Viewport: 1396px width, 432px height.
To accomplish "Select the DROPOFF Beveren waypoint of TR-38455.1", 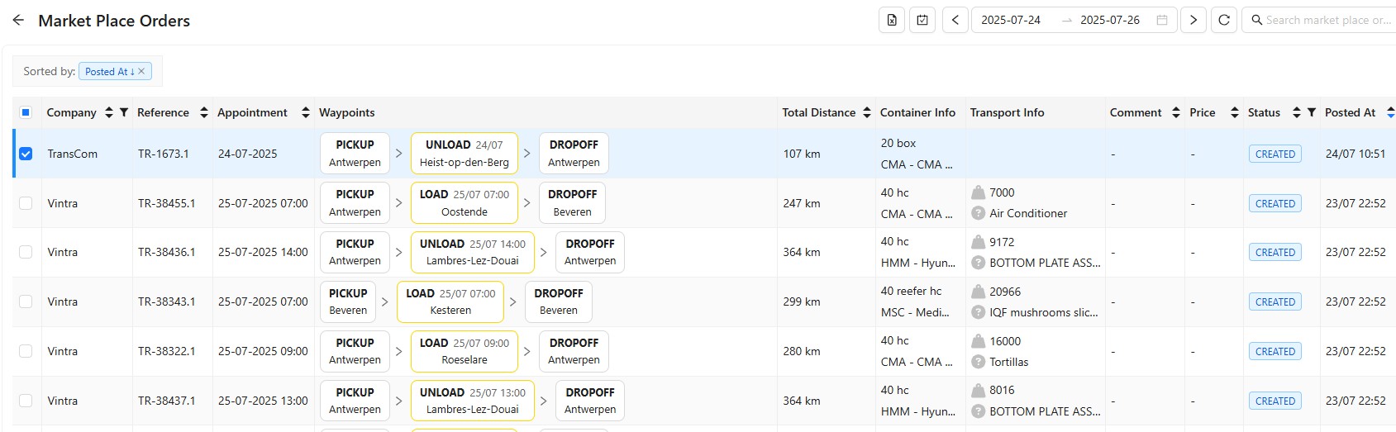I will [572, 203].
